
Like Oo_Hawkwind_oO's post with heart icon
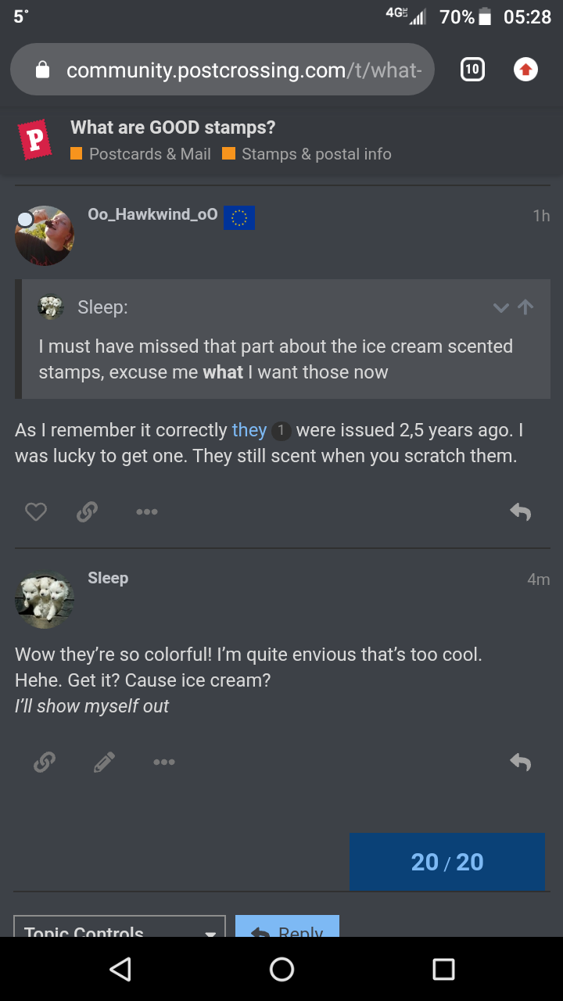click(x=36, y=512)
